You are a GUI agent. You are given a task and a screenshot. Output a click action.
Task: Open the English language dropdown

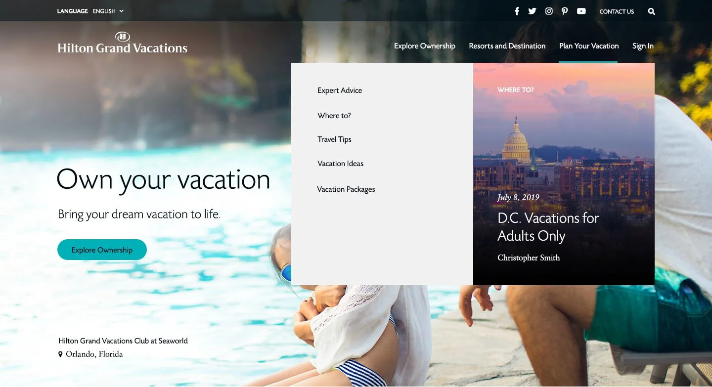(x=108, y=11)
